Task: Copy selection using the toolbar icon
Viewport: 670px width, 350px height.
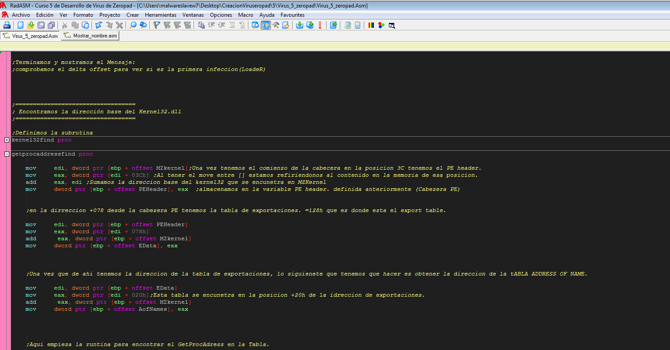Action: coord(75,25)
